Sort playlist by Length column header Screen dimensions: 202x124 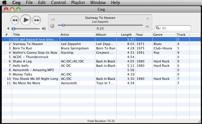click(126, 35)
